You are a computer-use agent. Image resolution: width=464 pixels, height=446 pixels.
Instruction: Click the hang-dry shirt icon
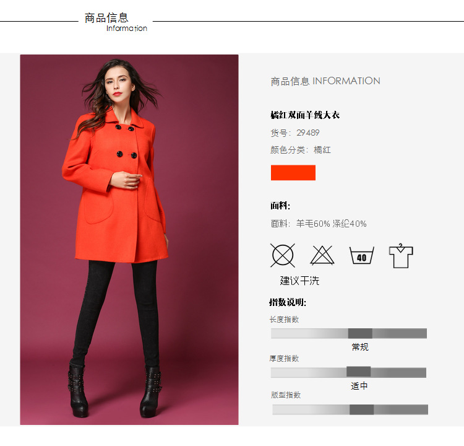click(401, 256)
